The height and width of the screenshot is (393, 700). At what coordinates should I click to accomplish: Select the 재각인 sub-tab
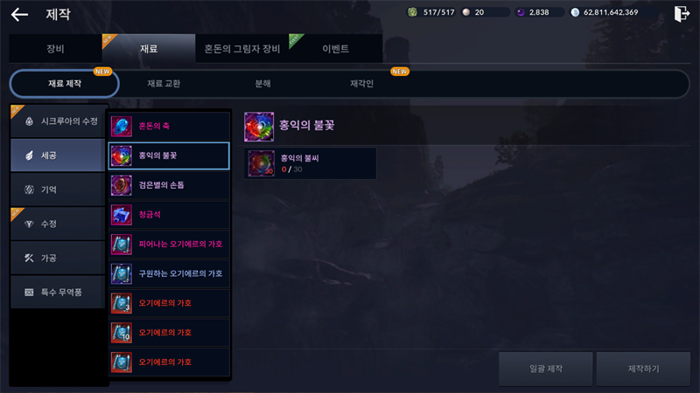pos(361,83)
